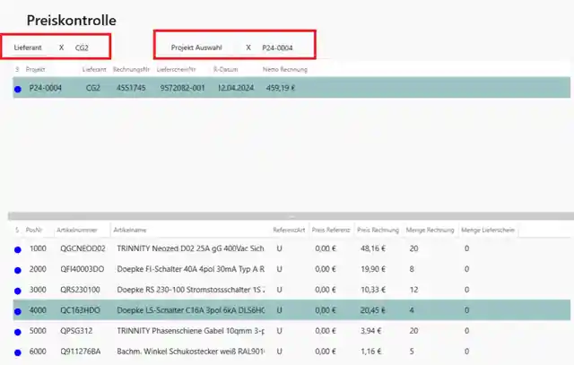Sort by PosNr column header
The image size is (574, 365).
click(x=34, y=230)
